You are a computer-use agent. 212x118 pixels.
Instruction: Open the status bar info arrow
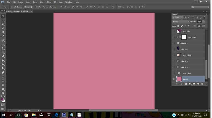(x=38, y=111)
